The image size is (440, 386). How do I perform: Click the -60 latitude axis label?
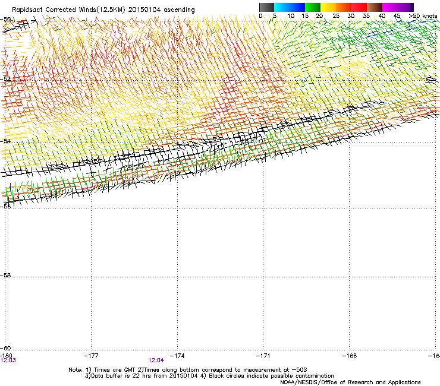coord(5,348)
